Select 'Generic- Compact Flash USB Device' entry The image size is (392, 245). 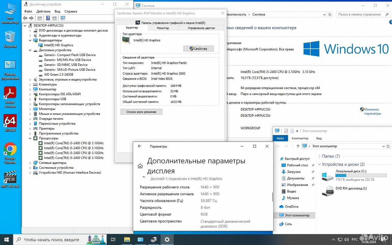[x=70, y=55]
